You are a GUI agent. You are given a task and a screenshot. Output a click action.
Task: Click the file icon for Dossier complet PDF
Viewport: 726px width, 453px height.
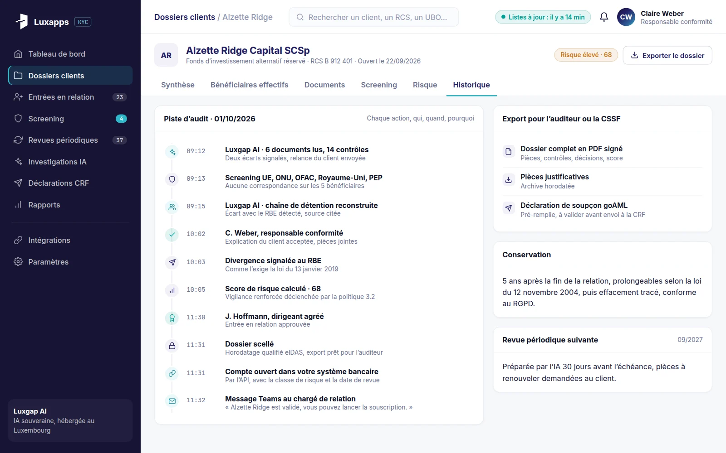(x=509, y=151)
